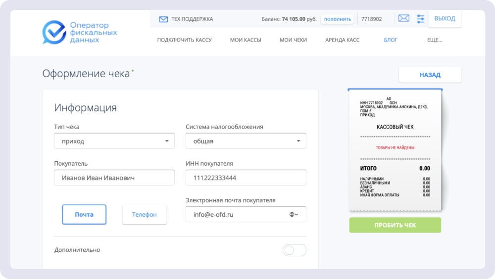495x279 pixels.
Task: Expand the Система налогообложения dropdown
Action: pos(246,141)
